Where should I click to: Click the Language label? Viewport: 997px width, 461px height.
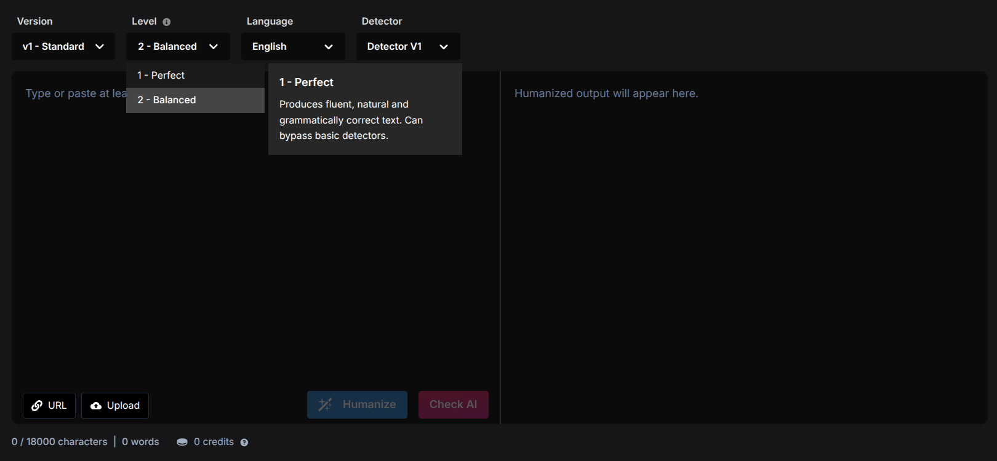(x=270, y=22)
